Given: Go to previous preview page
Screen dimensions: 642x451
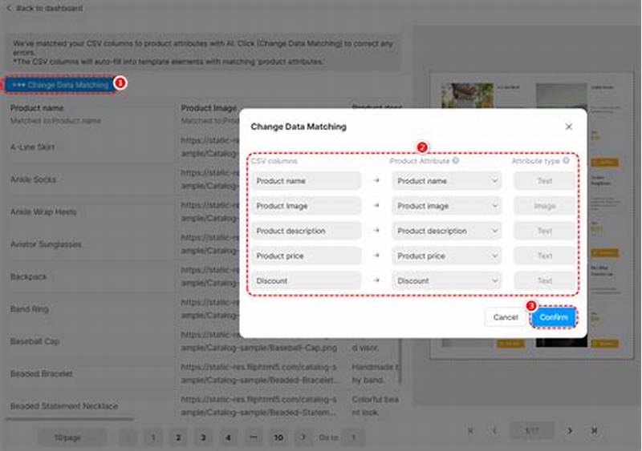Looking at the screenshot, I should point(494,430).
